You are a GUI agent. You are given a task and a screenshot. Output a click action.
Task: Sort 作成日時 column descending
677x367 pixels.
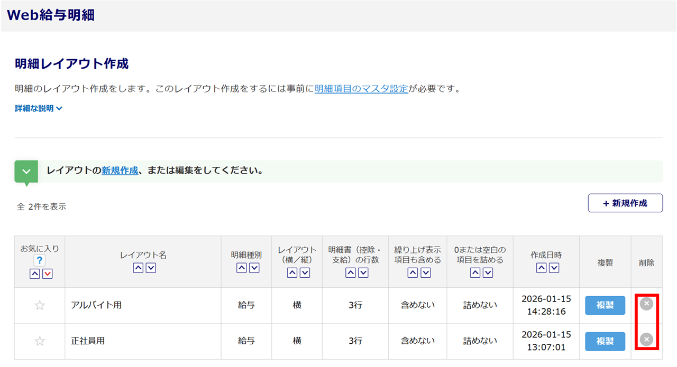pos(554,268)
